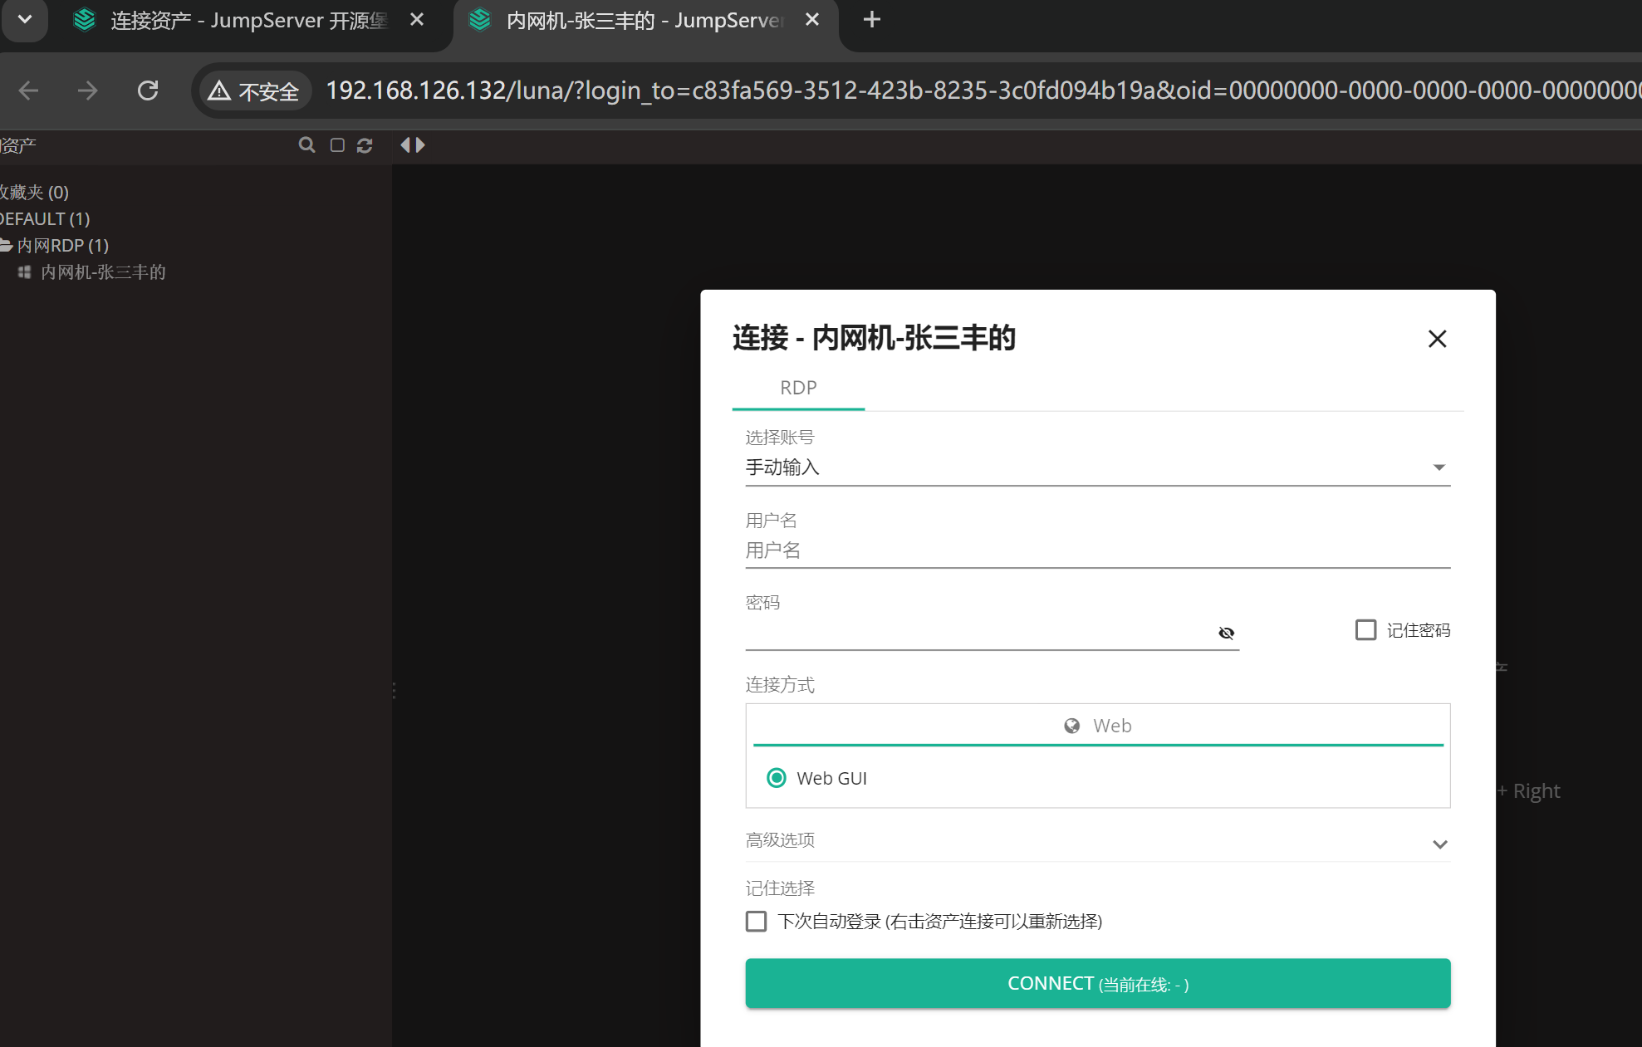Check the 记住密码 checkbox

tap(1365, 630)
